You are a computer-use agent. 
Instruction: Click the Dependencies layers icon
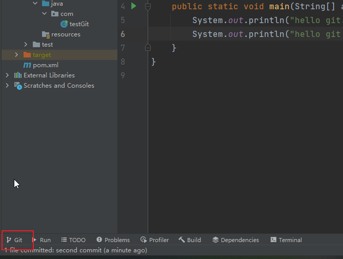point(215,240)
